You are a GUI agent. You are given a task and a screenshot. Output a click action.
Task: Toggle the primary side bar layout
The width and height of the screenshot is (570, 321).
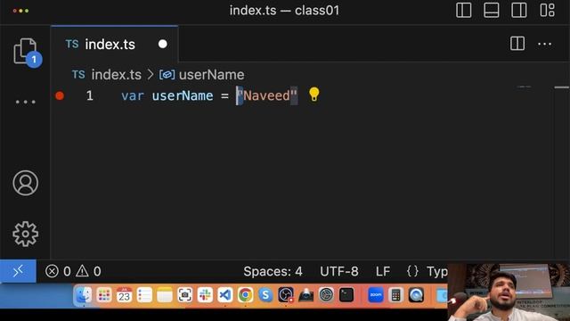point(464,10)
